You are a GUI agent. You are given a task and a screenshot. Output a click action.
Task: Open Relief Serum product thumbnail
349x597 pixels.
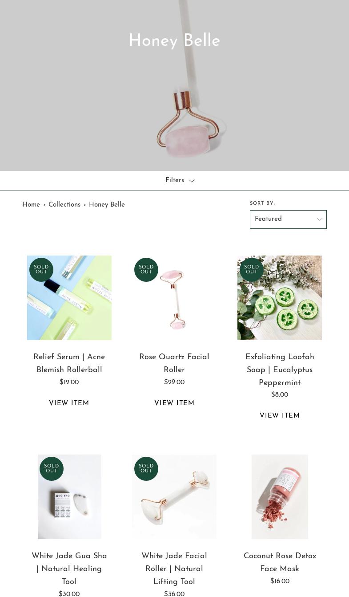pos(69,298)
